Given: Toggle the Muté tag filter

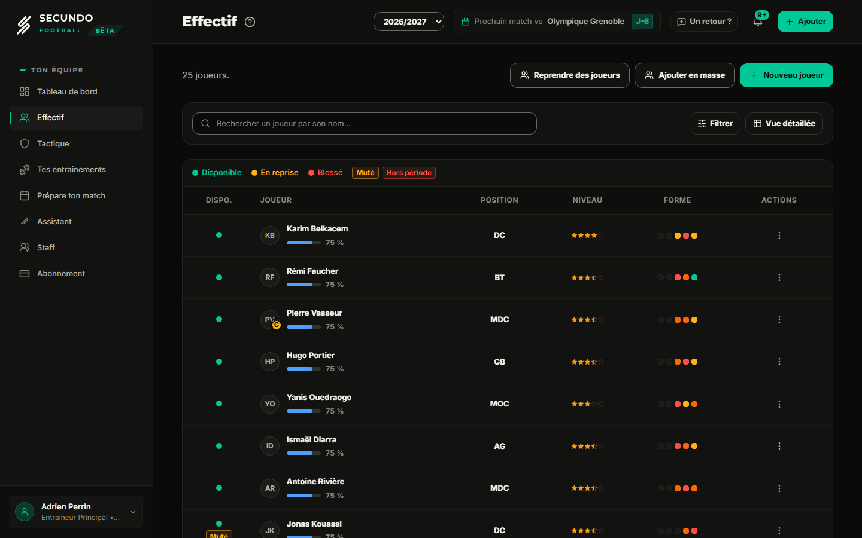Looking at the screenshot, I should click(x=365, y=173).
